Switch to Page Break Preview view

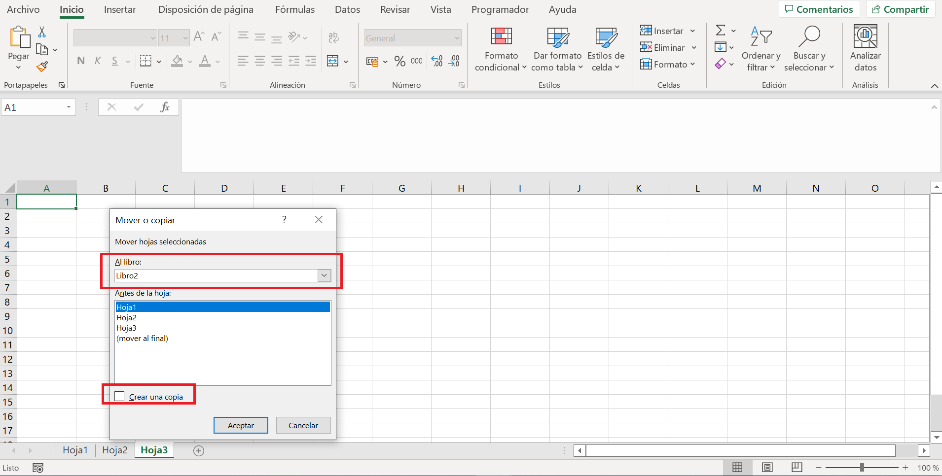797,468
